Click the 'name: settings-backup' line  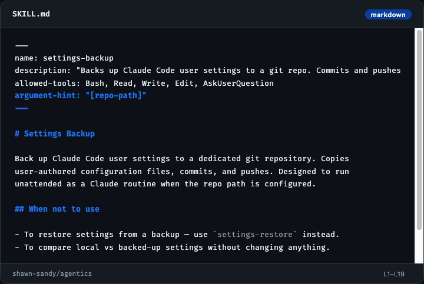click(x=64, y=58)
